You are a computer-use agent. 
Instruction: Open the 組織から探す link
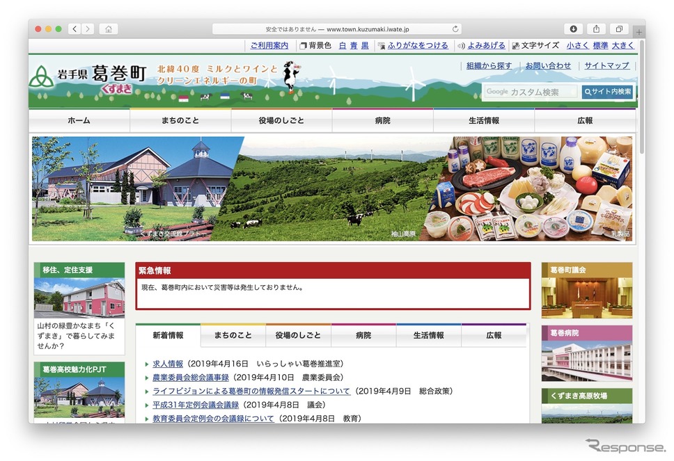[489, 65]
